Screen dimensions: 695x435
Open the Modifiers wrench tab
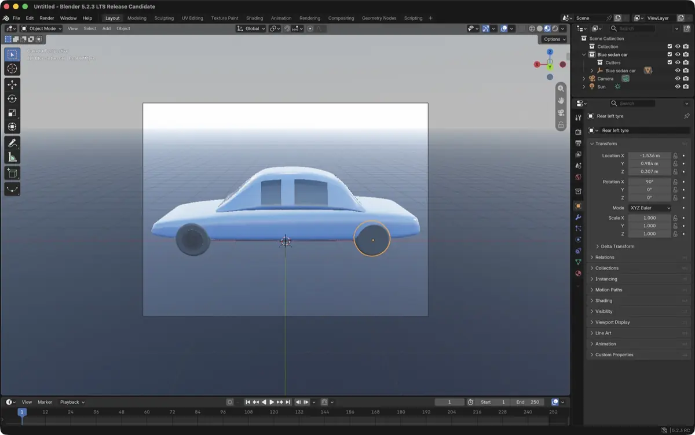[x=578, y=217]
